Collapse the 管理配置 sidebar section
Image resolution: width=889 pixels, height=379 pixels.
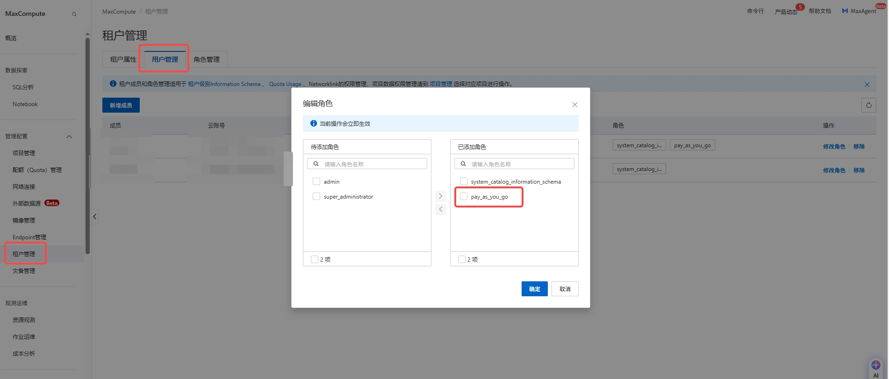(x=69, y=136)
